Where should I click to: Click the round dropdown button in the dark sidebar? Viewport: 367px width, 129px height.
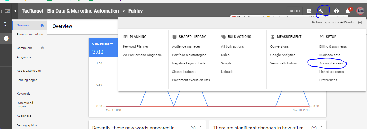click(x=6, y=38)
